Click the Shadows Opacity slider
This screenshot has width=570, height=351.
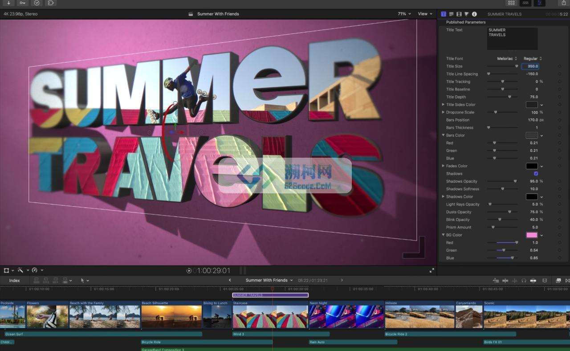502,181
